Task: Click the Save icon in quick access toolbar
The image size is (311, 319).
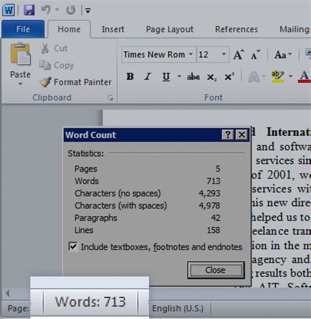Action: pos(29,10)
